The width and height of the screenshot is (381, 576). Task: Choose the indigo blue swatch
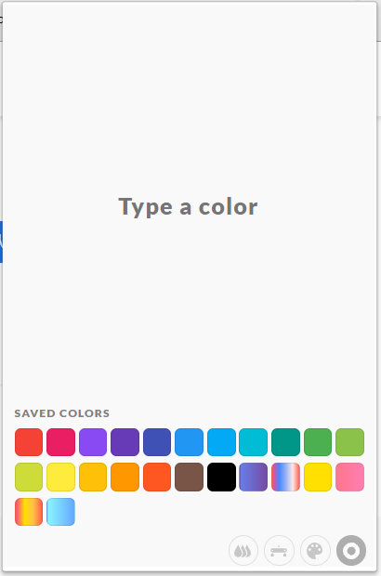[x=157, y=442]
